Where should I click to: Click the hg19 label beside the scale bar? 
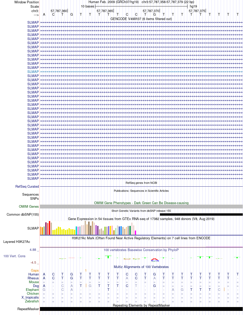tap(193, 6)
